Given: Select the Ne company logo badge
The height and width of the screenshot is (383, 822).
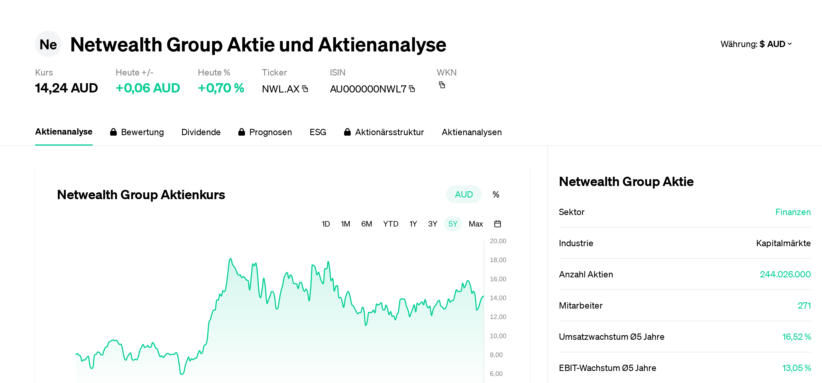Looking at the screenshot, I should (48, 44).
